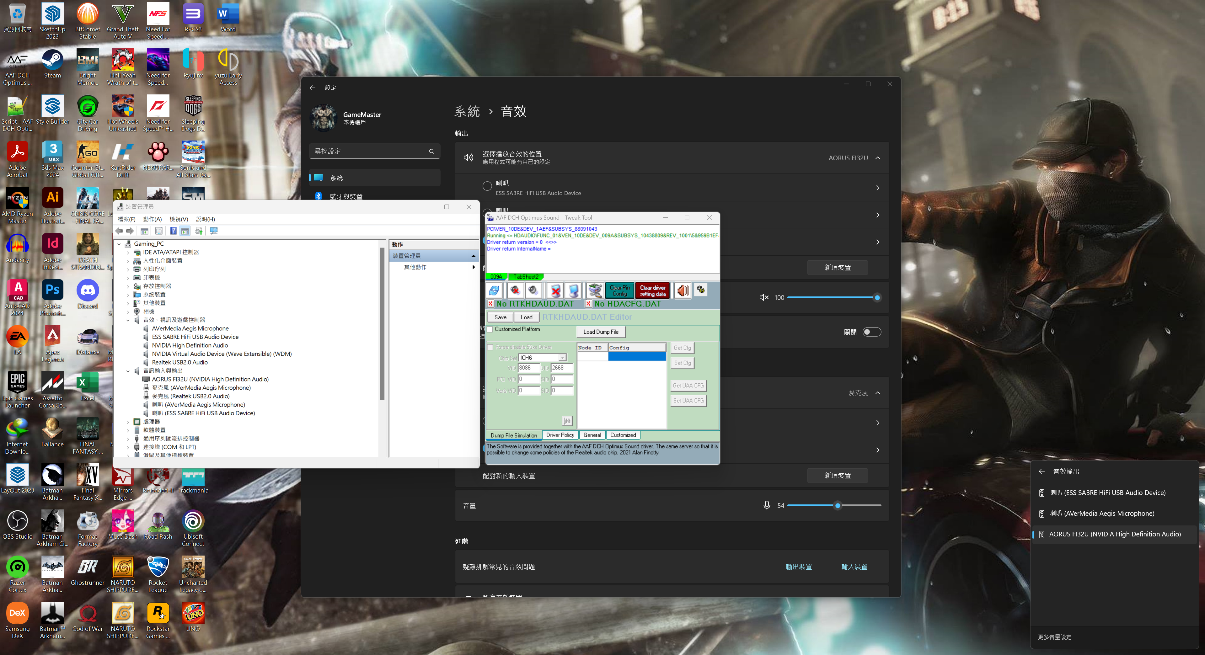Image resolution: width=1205 pixels, height=655 pixels.
Task: Open the Word desktop shortcut
Action: coord(228,18)
